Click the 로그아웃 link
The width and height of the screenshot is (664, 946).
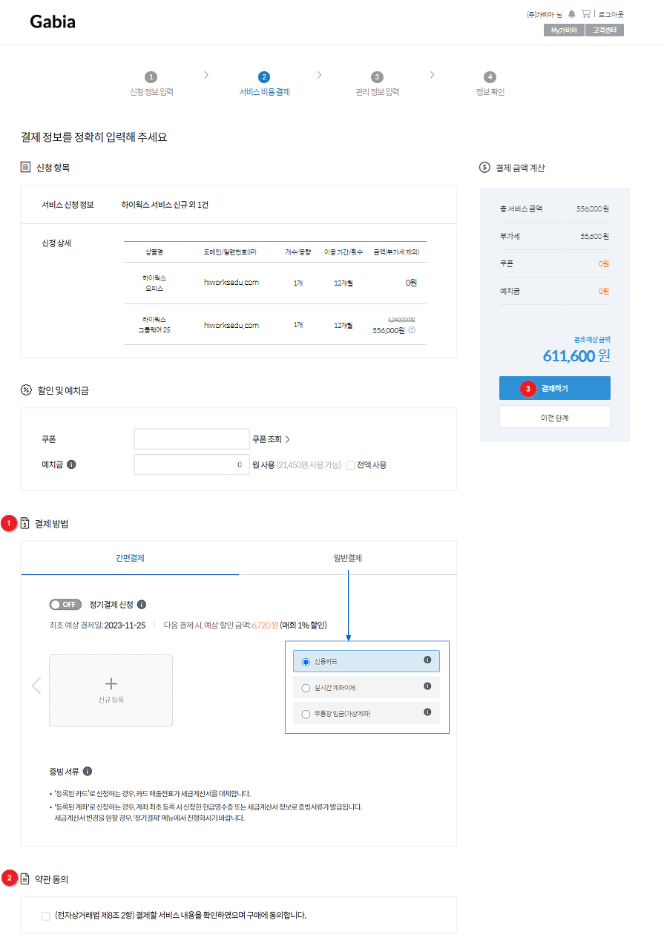tap(611, 14)
